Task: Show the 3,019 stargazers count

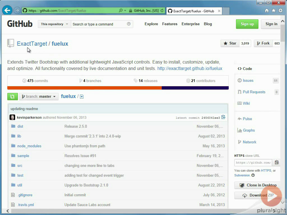Action: [x=245, y=43]
